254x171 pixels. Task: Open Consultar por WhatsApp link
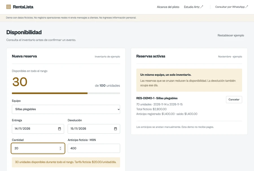[x=231, y=7]
